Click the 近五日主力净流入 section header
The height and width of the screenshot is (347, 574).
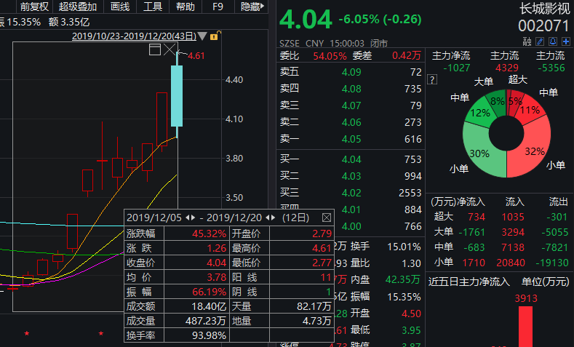[x=469, y=282]
